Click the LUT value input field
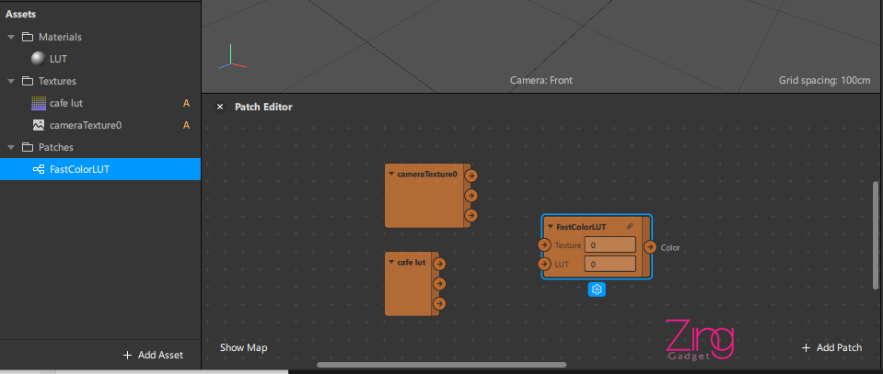883x374 pixels. click(x=610, y=265)
